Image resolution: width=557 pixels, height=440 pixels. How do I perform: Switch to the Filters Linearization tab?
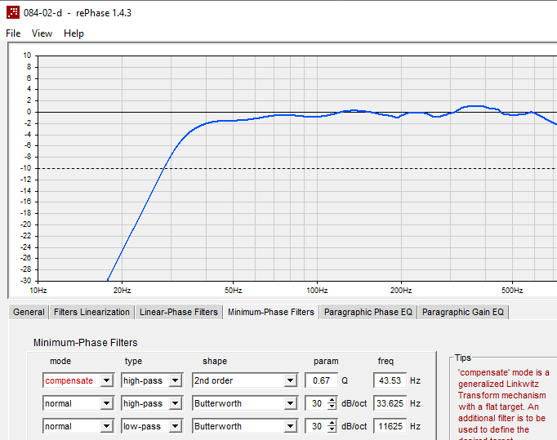(x=91, y=312)
